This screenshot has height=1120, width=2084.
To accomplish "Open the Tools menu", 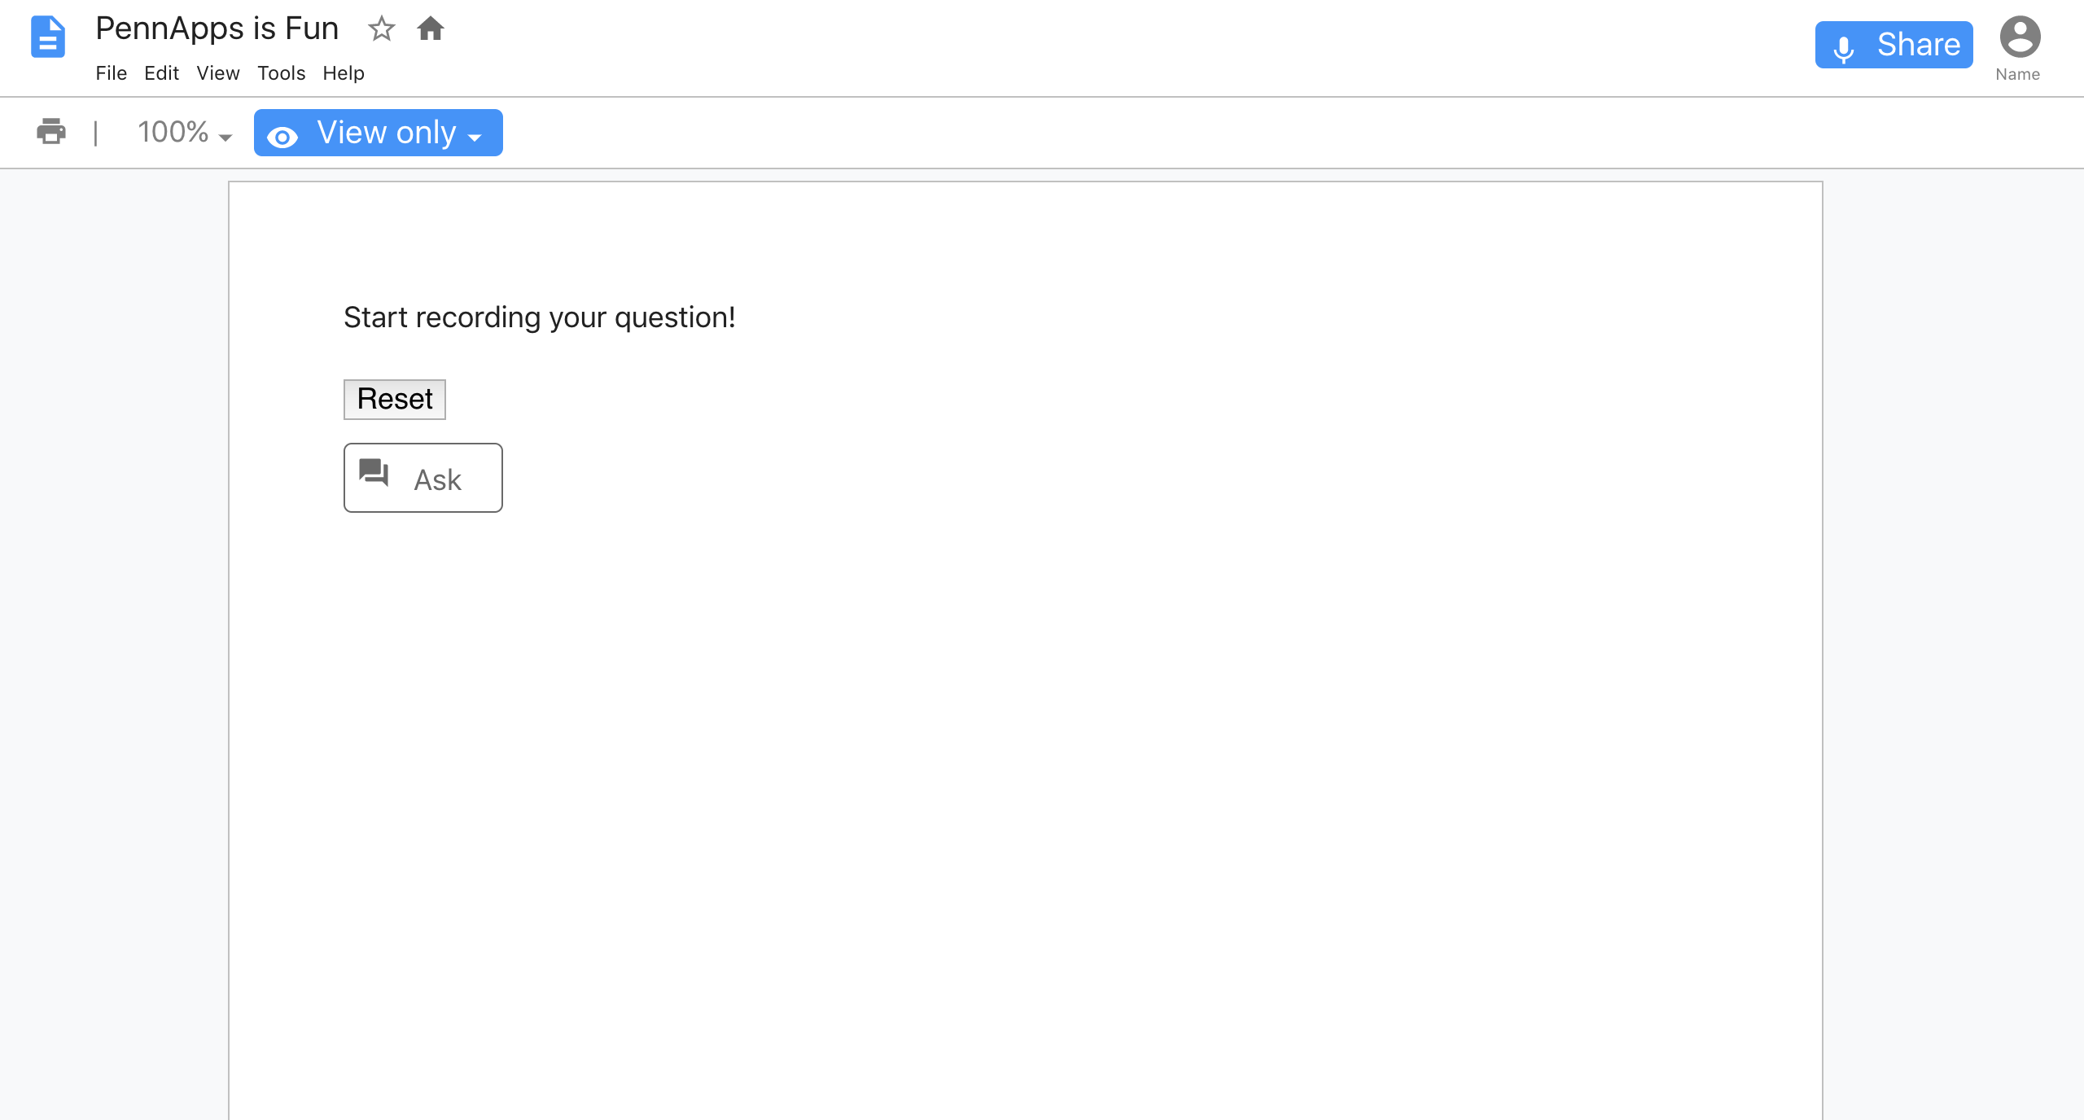I will coord(282,73).
